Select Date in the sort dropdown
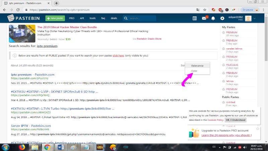The image size is (268, 151). (x=194, y=71)
